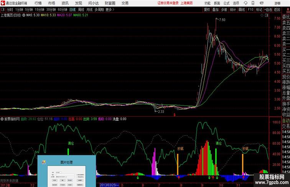Click the 2.33 low price label
290x187 pixels.
(161, 112)
